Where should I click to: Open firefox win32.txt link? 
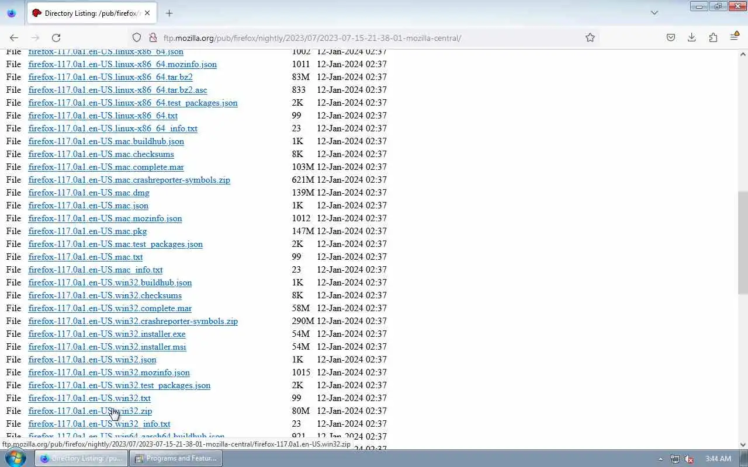[89, 398]
